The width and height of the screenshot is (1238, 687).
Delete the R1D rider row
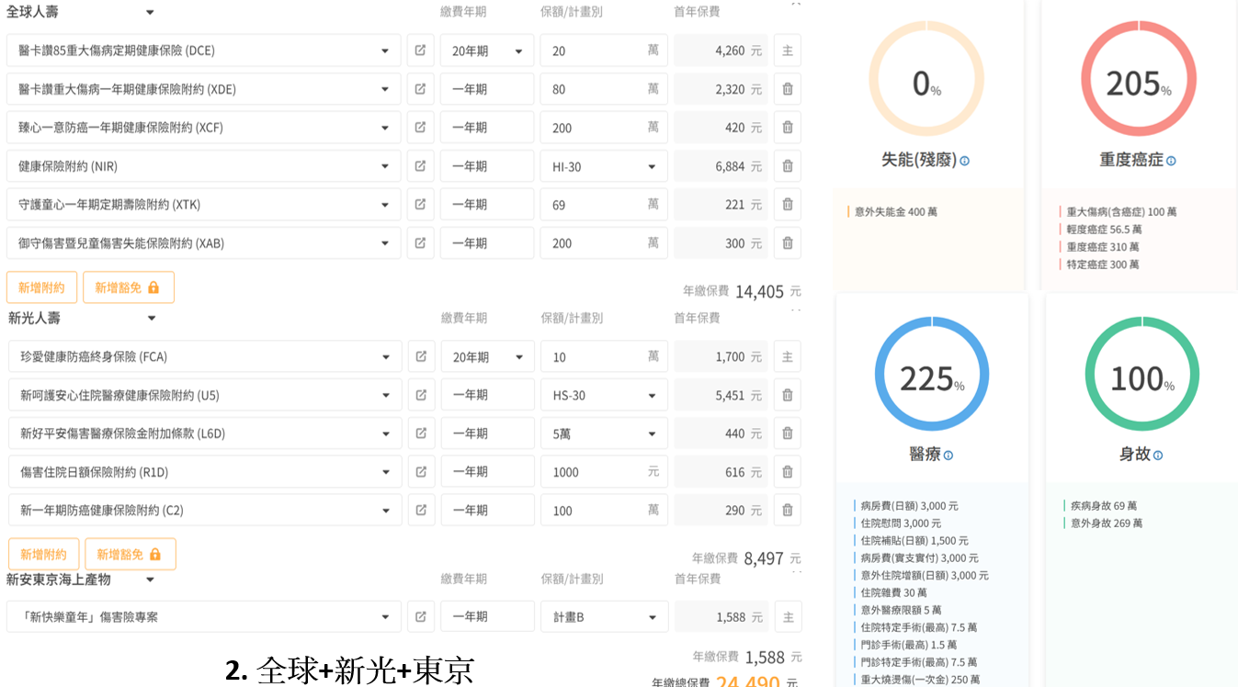tap(788, 472)
